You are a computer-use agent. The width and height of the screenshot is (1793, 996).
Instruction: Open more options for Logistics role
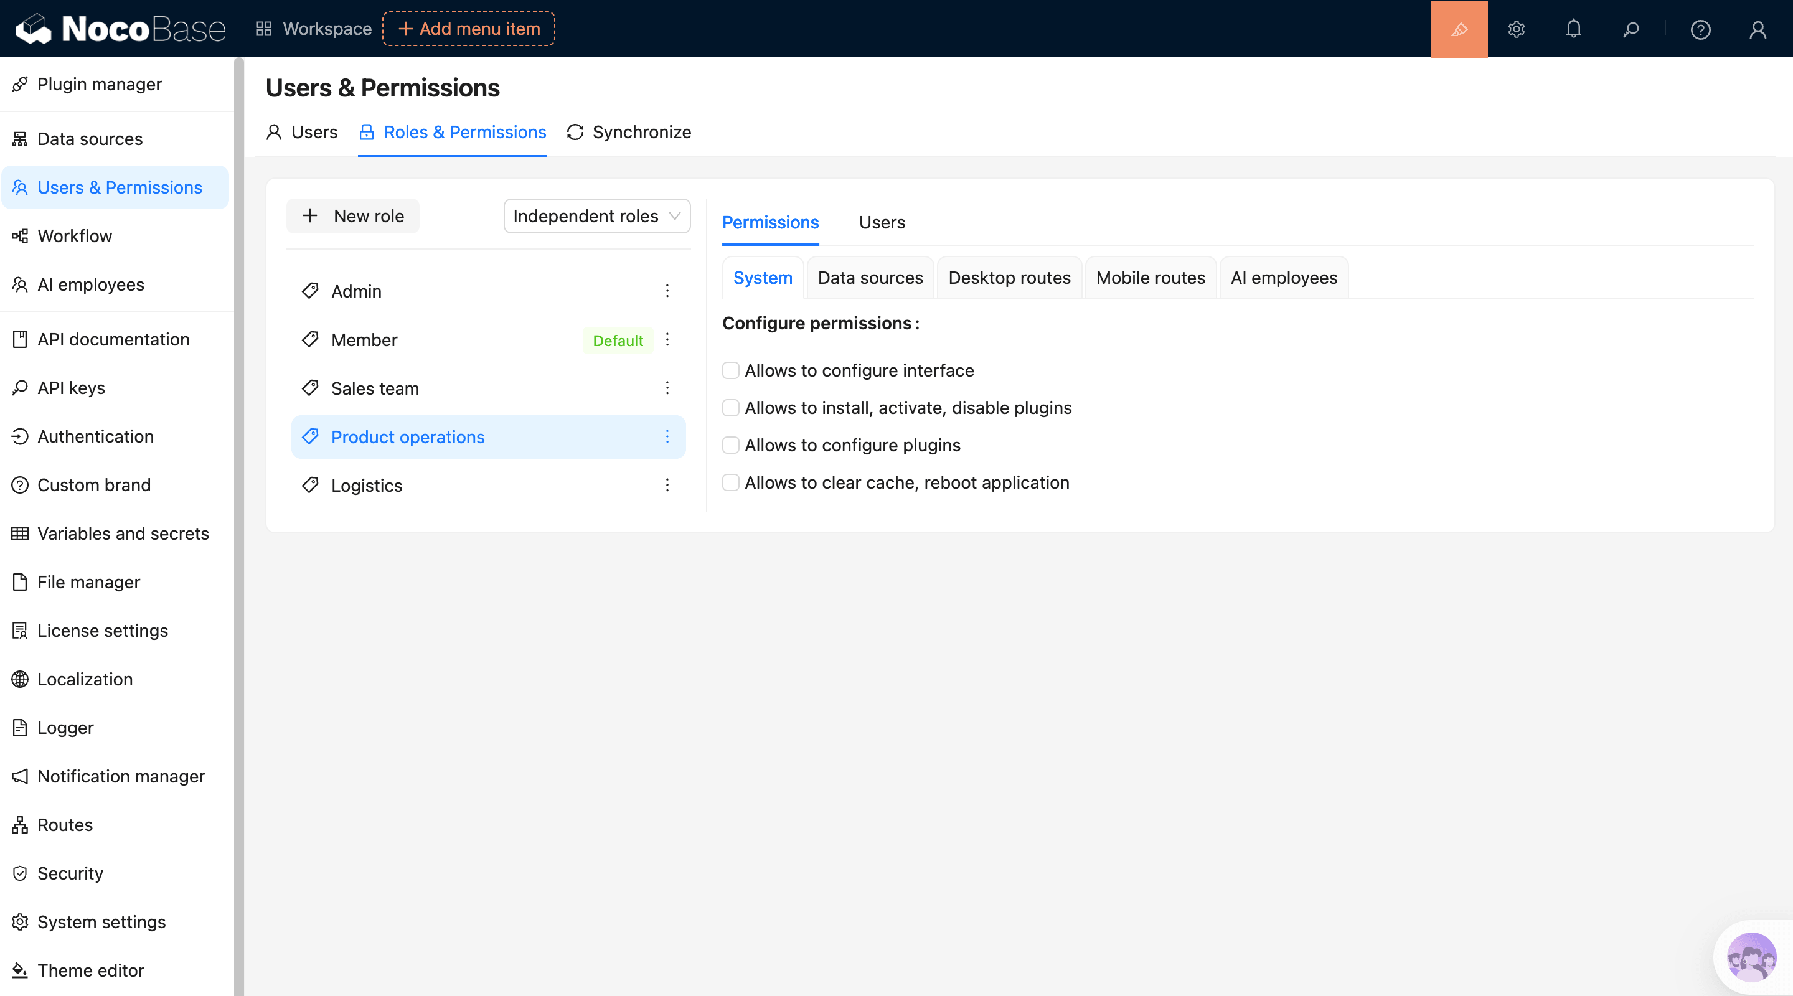click(x=667, y=485)
